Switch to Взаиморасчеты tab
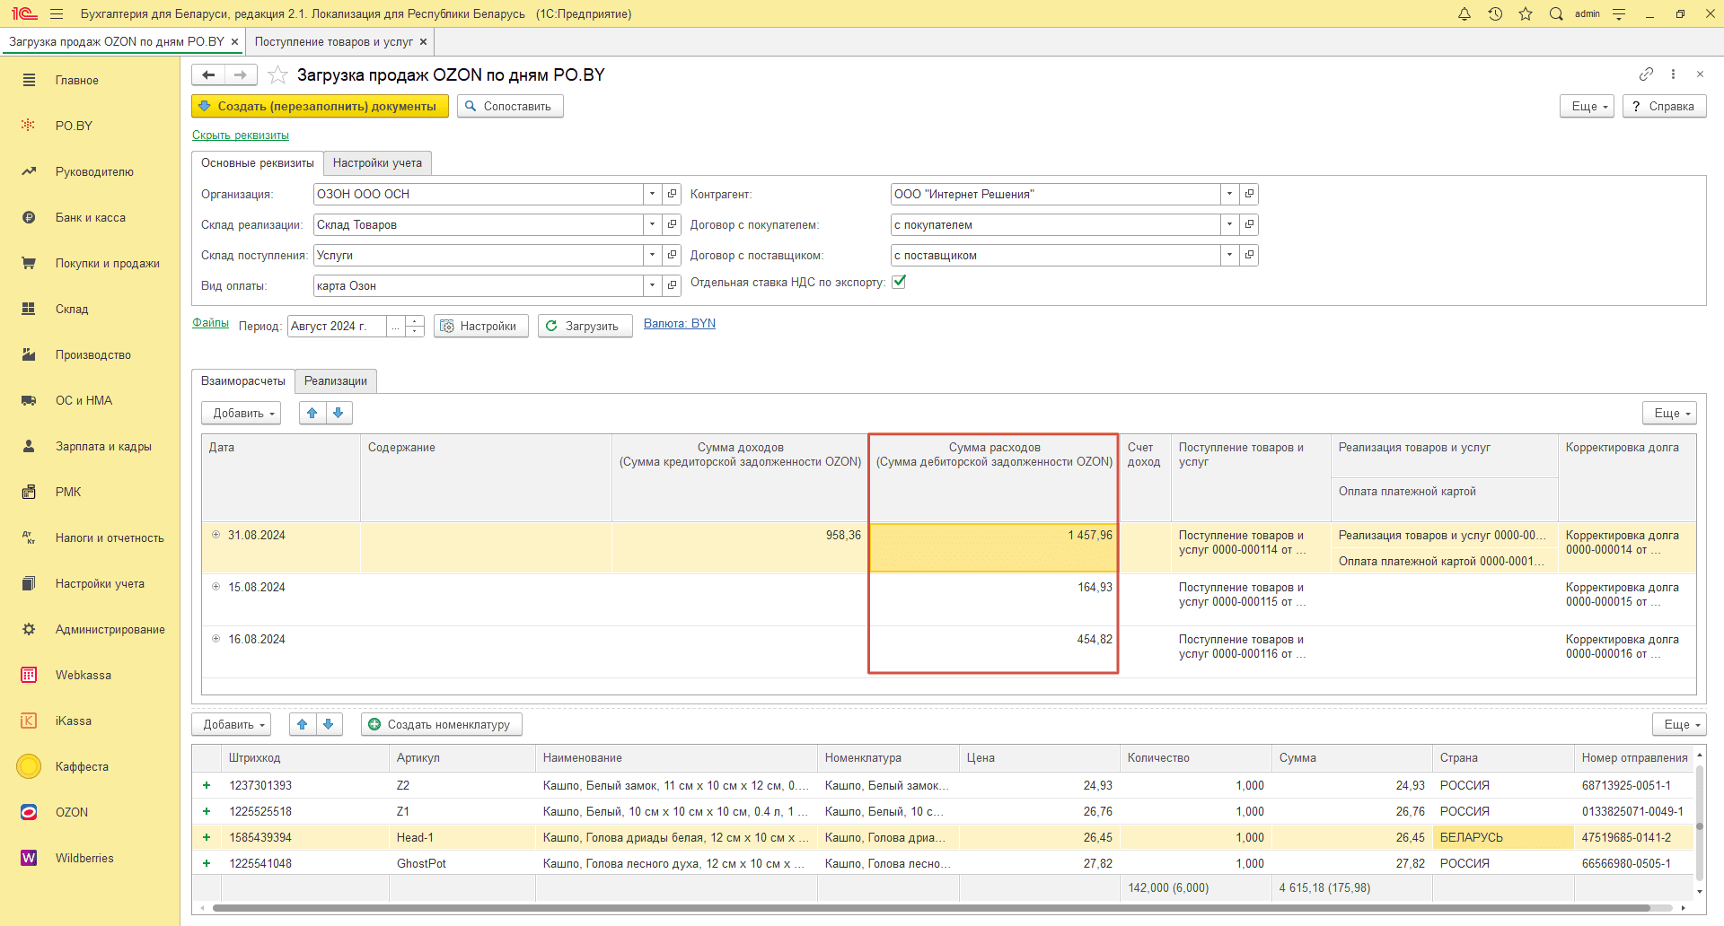This screenshot has width=1724, height=926. point(243,380)
